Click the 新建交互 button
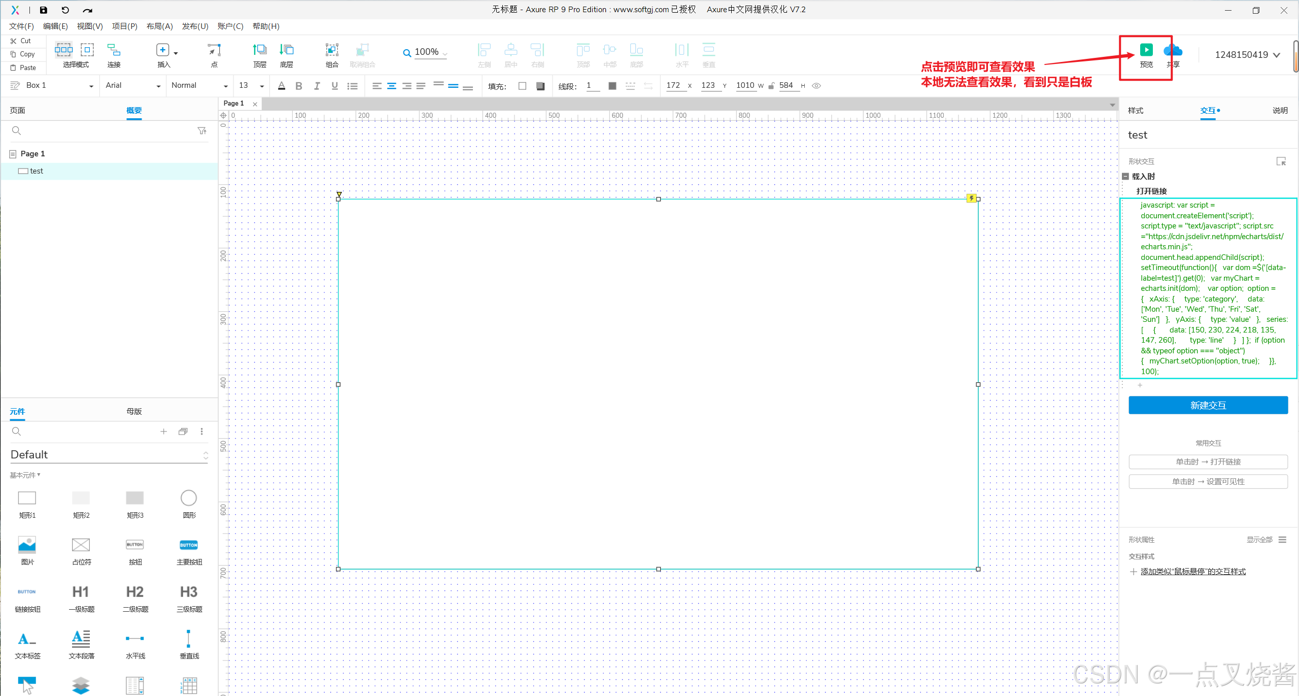1299x696 pixels. [x=1208, y=405]
